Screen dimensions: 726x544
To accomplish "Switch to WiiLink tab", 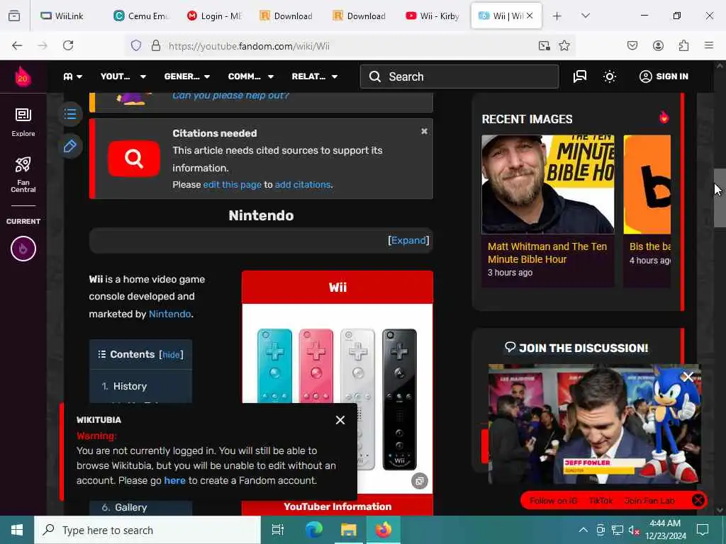I will (67, 16).
